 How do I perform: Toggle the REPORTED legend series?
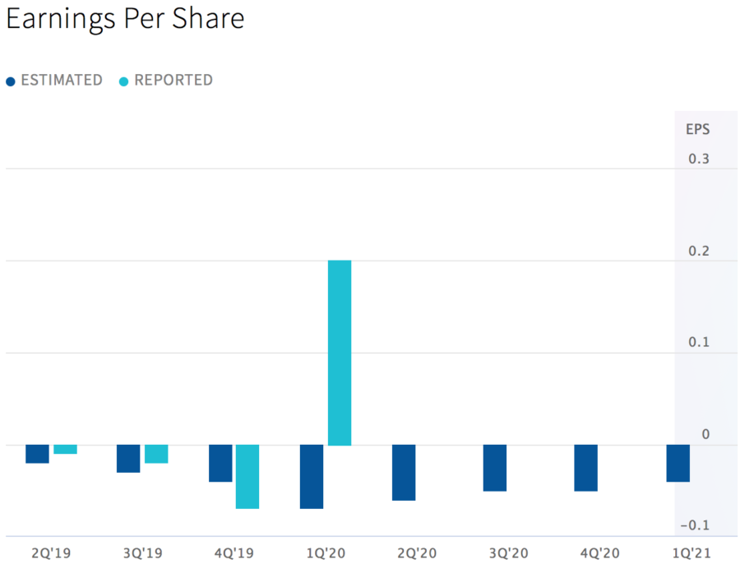coord(173,81)
